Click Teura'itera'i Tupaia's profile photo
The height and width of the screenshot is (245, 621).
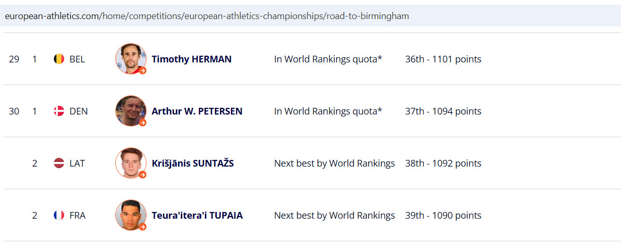pyautogui.click(x=130, y=215)
